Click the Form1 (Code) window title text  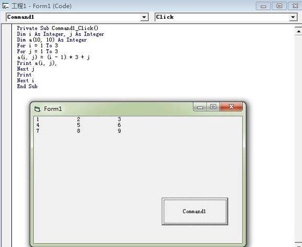tap(42, 6)
